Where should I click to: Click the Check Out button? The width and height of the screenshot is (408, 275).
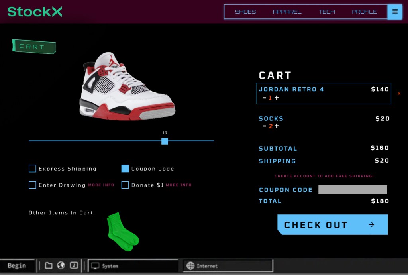pos(333,224)
